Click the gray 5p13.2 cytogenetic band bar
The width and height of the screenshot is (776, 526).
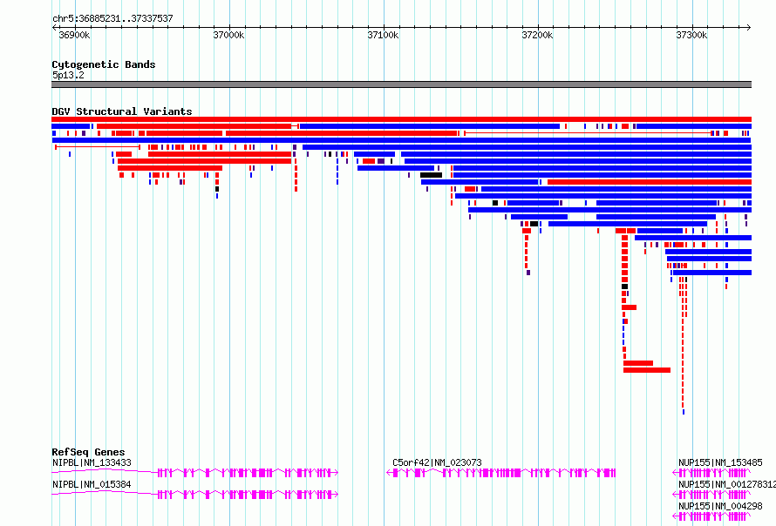tap(401, 84)
